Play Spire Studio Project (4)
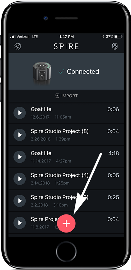131x270 pixels. [20, 179]
